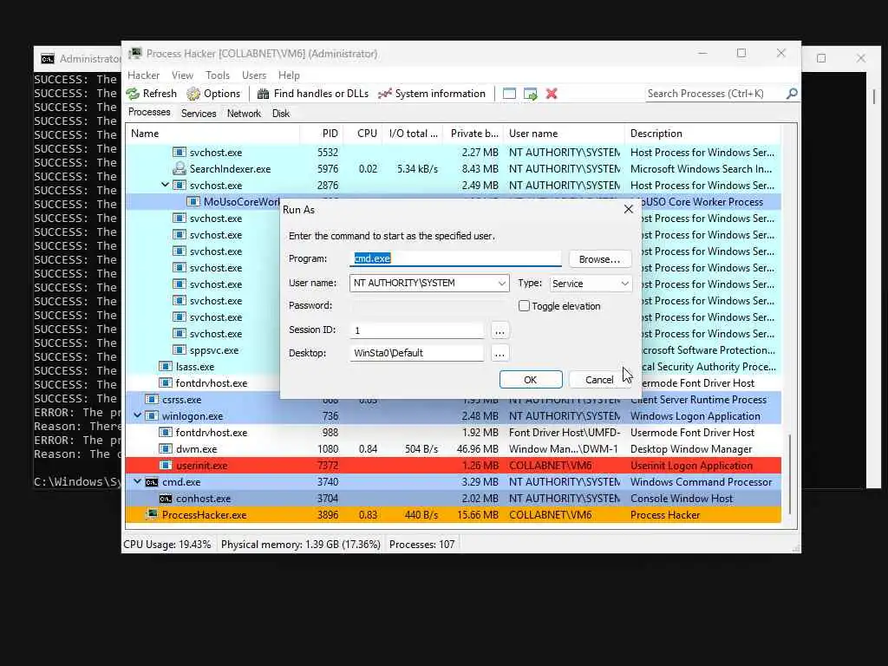Click the OK button in Run As

531,380
